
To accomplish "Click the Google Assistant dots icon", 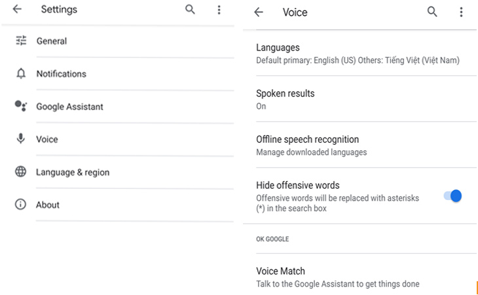I will click(x=21, y=106).
